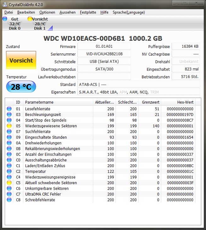Click the parameter name Lesefehlerrate
Screen dimensions: 206x230
tap(37, 109)
